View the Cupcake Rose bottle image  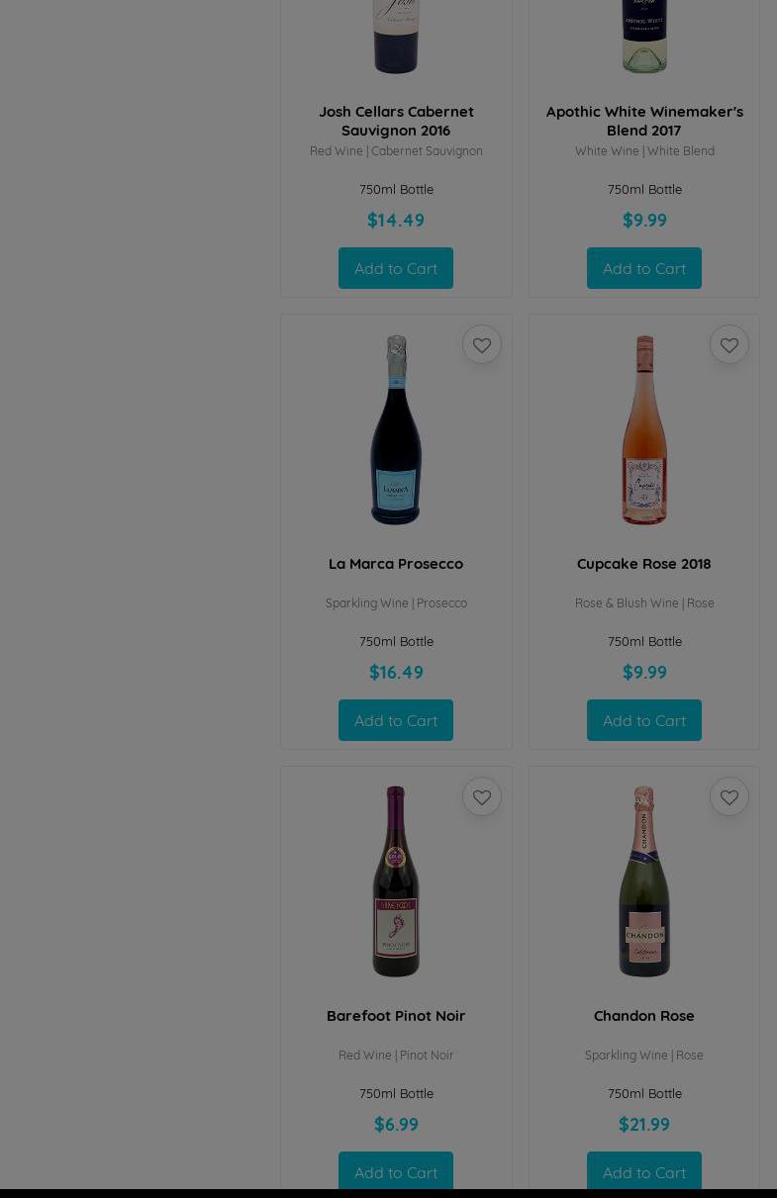coord(644,430)
